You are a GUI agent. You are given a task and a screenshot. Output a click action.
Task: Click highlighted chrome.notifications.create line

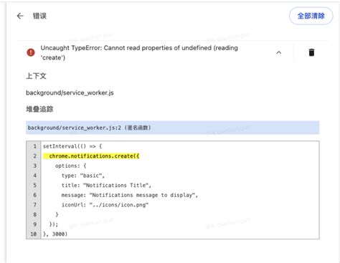pyautogui.click(x=91, y=156)
